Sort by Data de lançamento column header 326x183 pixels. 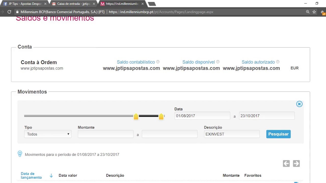(x=31, y=175)
